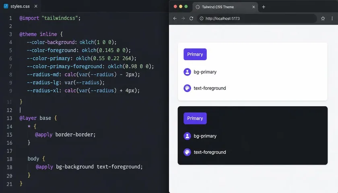Click the body { selector line
338x193 pixels.
36,159
